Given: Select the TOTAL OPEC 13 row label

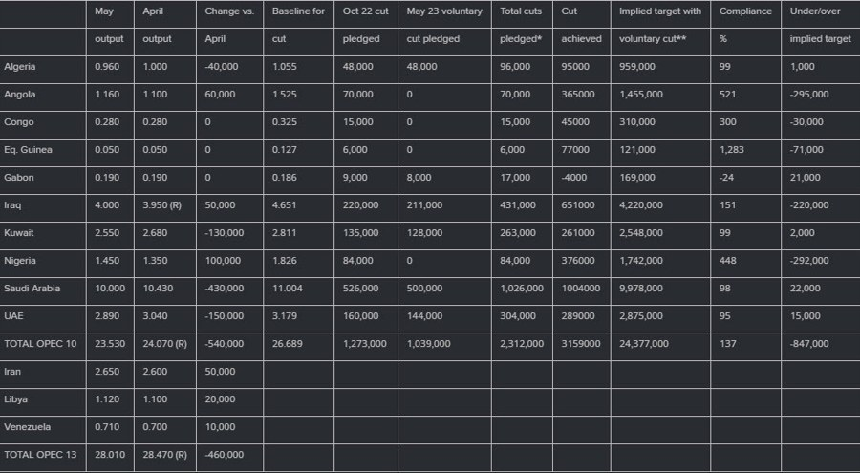Looking at the screenshot, I should click(40, 454).
